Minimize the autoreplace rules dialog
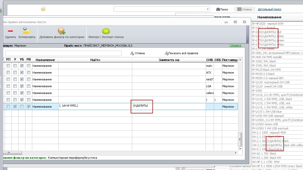The width and height of the screenshot is (303, 170). tap(226, 22)
